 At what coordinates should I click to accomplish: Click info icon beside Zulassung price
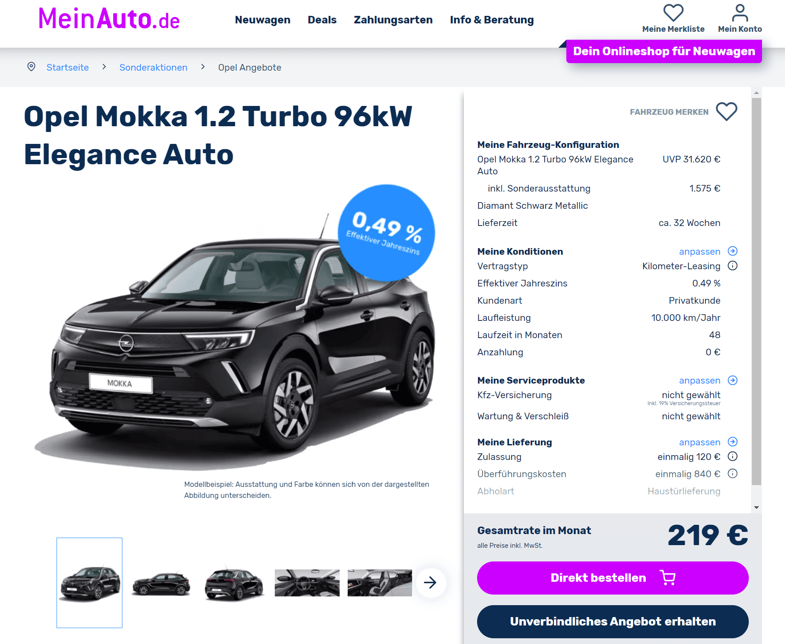coord(732,456)
